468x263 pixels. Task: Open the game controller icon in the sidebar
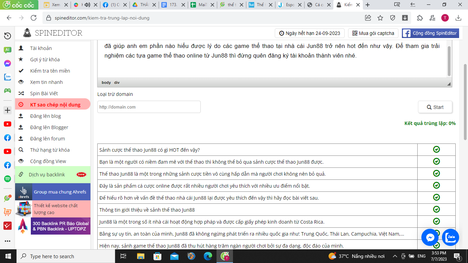pos(8,91)
